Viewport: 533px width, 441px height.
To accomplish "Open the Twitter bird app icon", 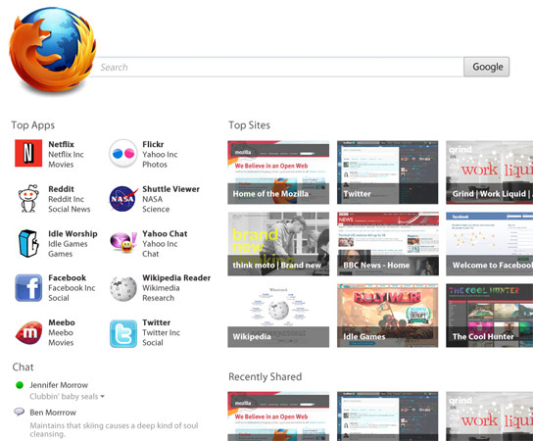I will click(x=123, y=333).
